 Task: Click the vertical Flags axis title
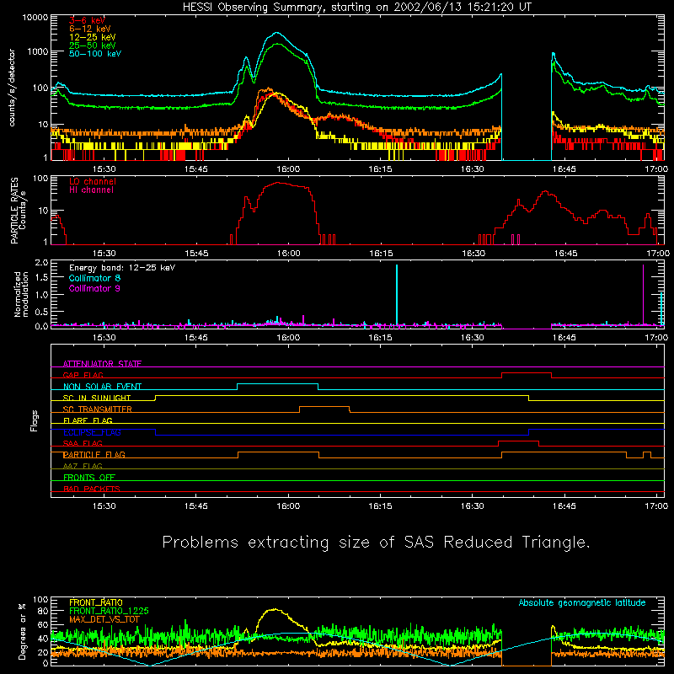pos(35,420)
